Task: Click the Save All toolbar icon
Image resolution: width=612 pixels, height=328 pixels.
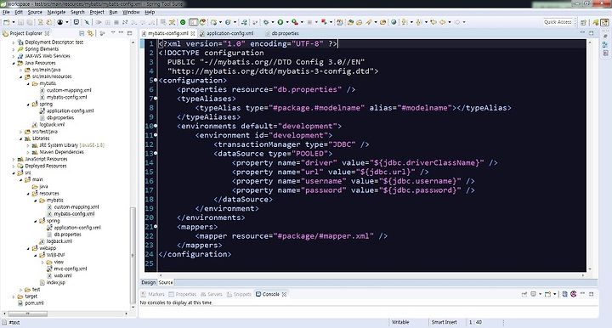Action: tap(29, 22)
